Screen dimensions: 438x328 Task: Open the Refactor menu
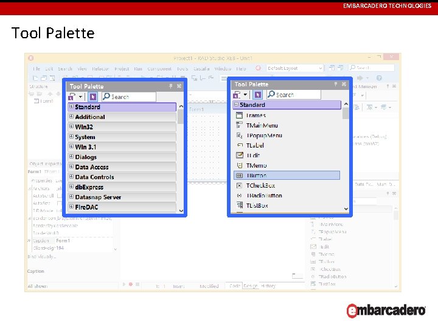pyautogui.click(x=100, y=69)
